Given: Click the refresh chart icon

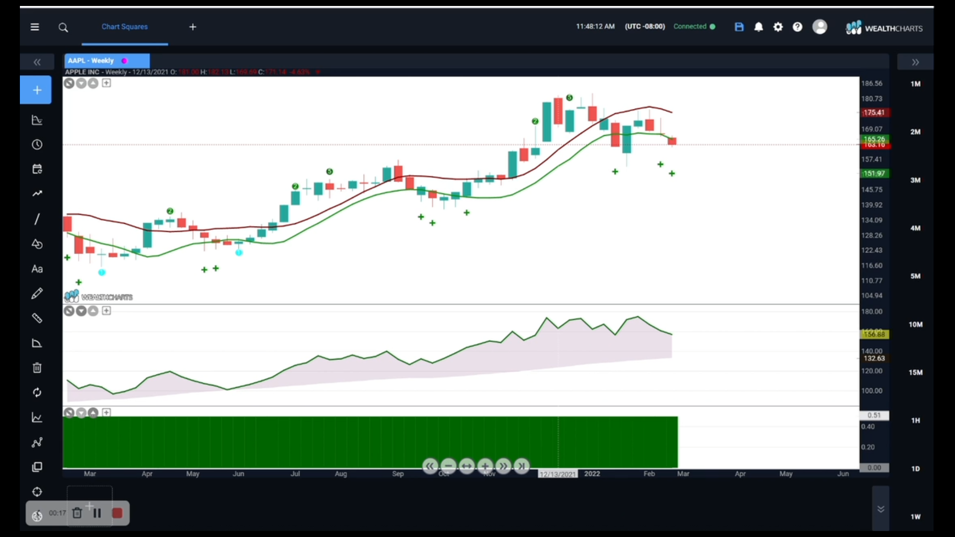Looking at the screenshot, I should click(37, 393).
